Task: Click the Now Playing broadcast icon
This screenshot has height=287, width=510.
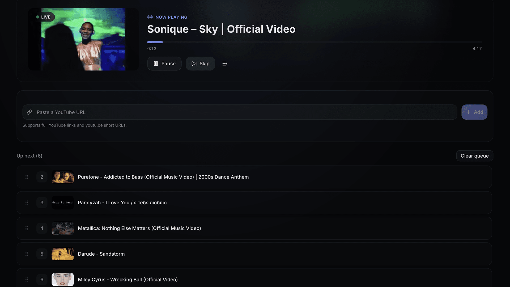Action: (x=150, y=17)
